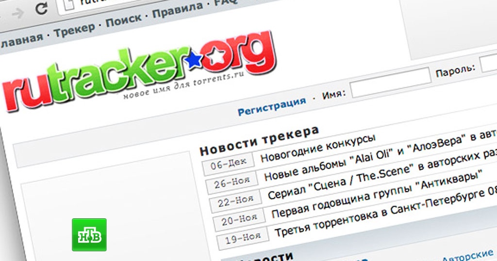
Task: Open the Поиск page
Action: click(x=123, y=20)
